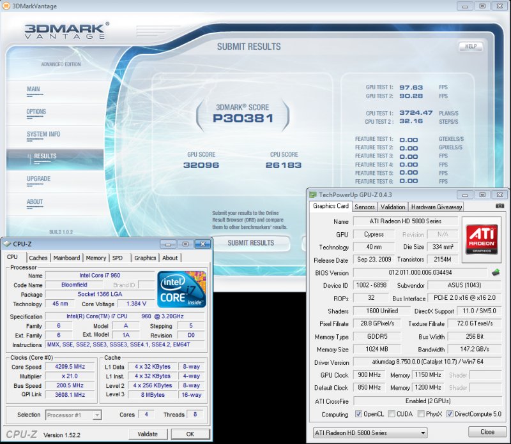The image size is (511, 444).
Task: Click the Memory Size 1024 MB value
Action: [x=376, y=350]
